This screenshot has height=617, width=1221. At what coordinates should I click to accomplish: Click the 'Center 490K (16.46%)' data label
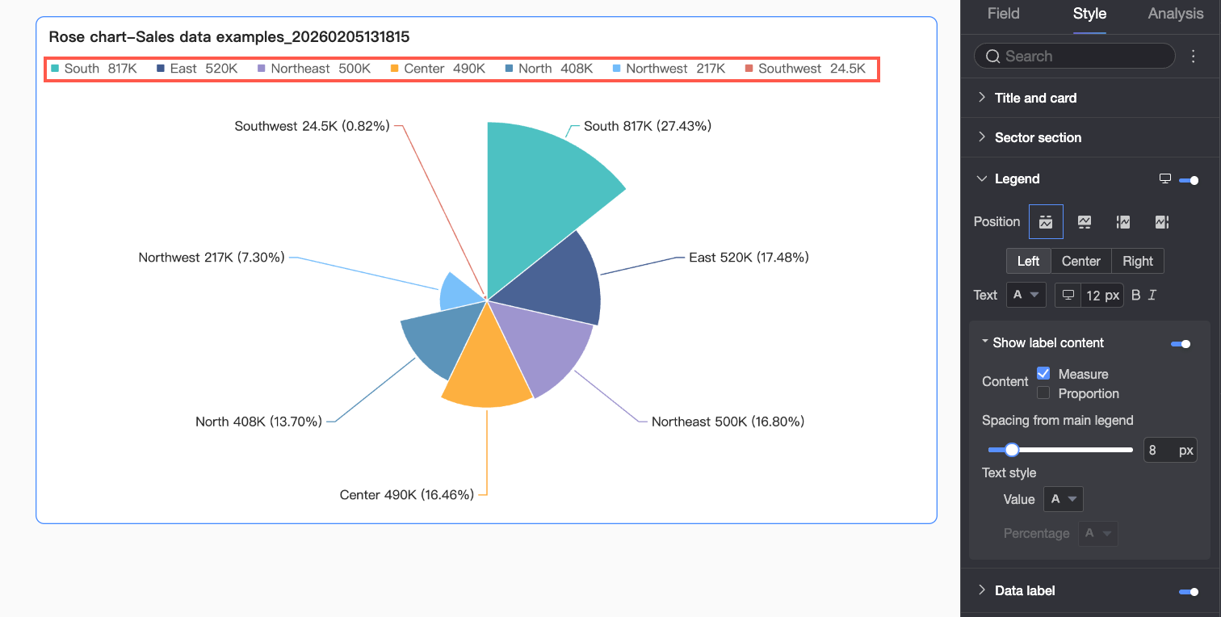pos(407,495)
